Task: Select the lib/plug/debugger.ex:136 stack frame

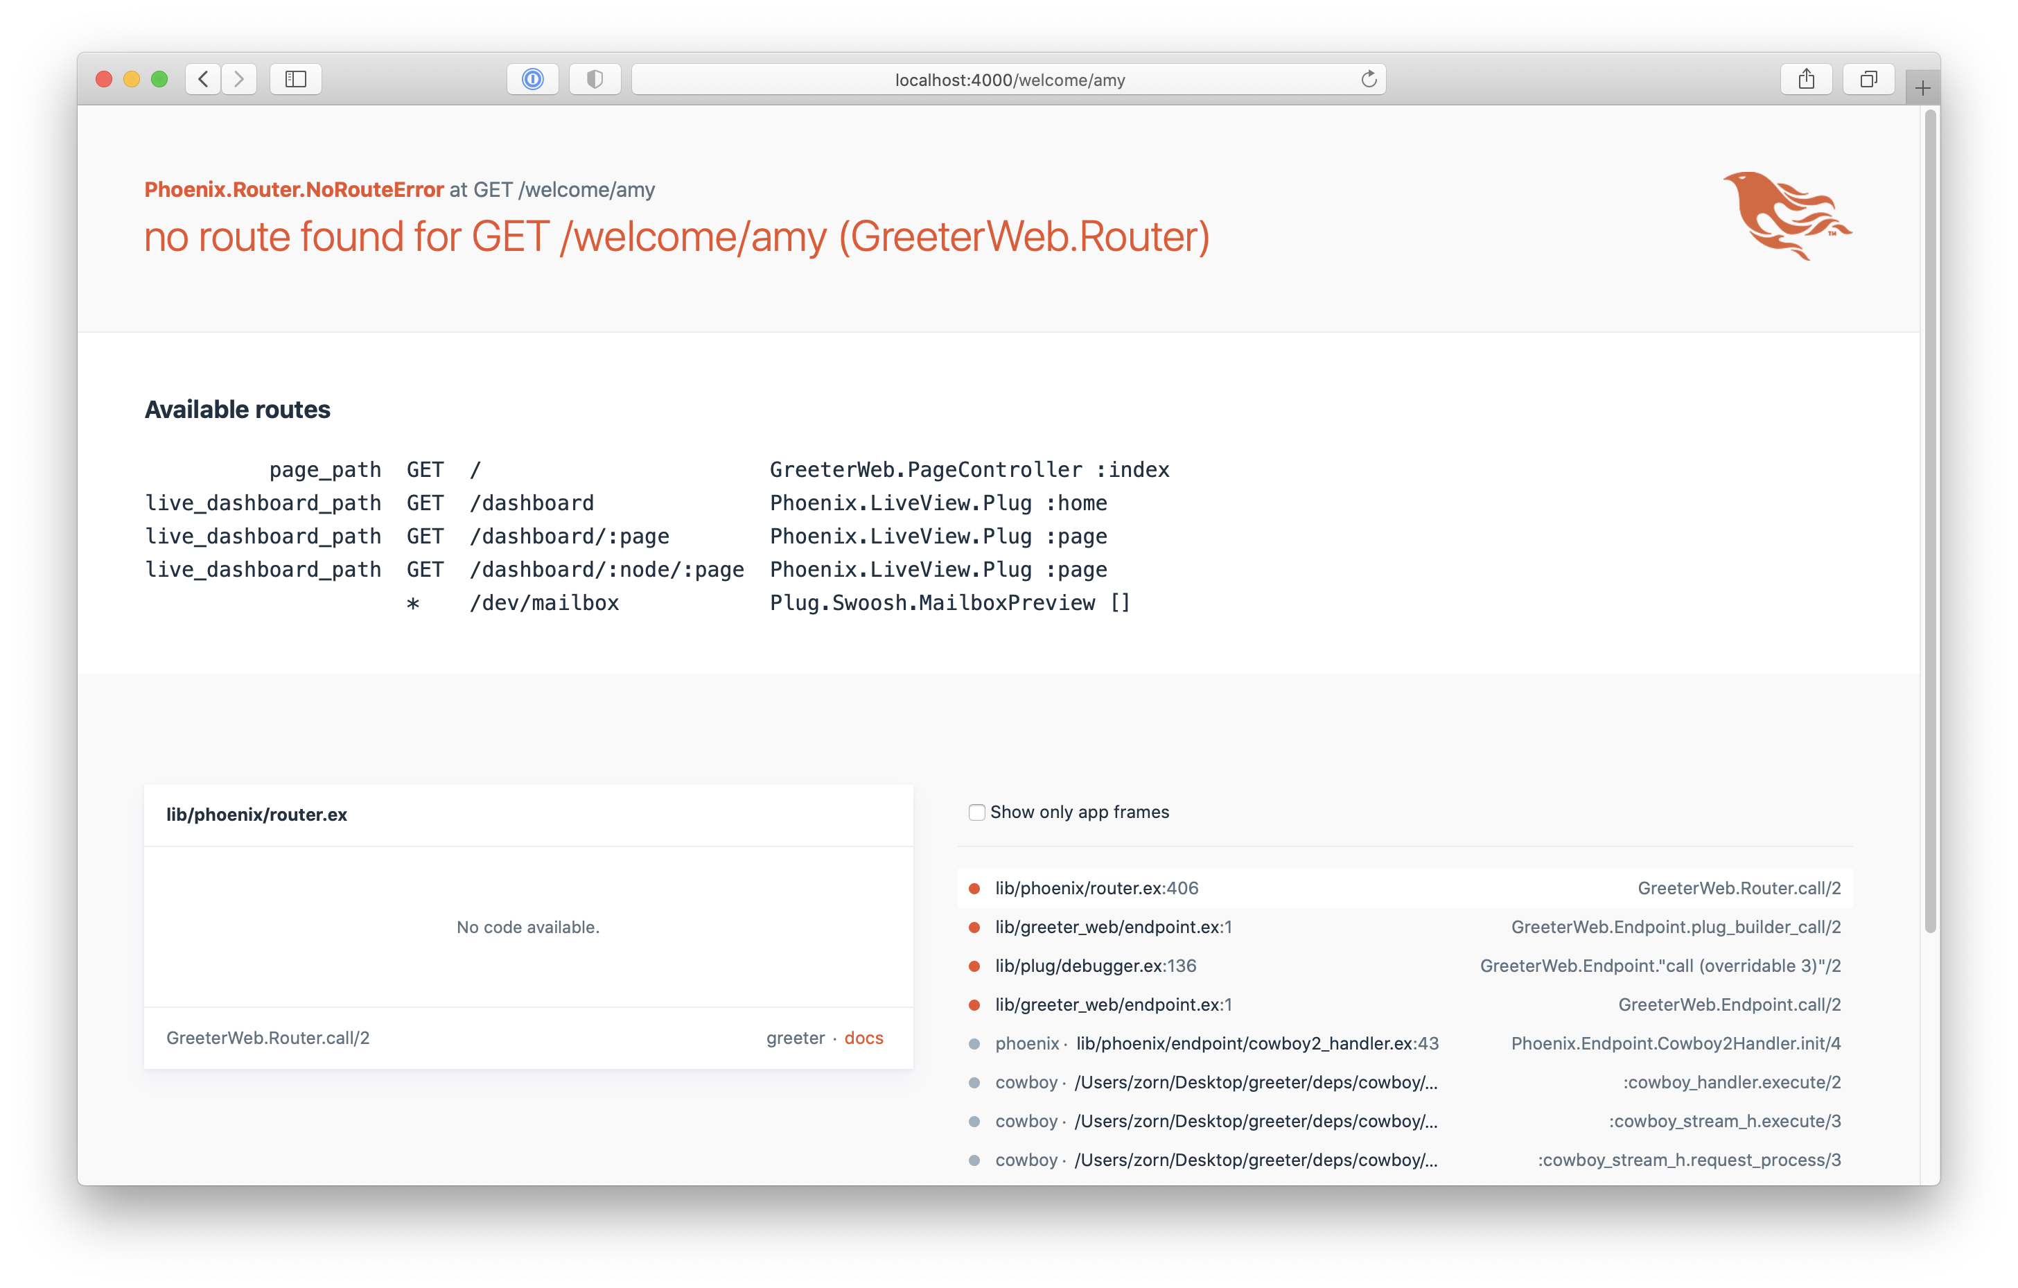Action: [x=1096, y=966]
